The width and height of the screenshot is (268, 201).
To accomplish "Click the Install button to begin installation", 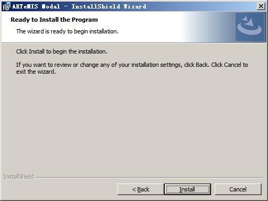I will click(187, 189).
